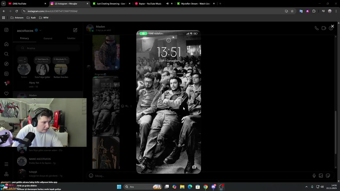Open sticker picker in message box

328,176
